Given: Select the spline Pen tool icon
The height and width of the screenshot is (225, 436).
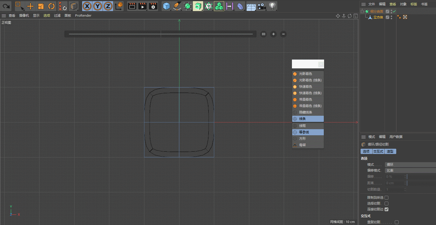Looking at the screenshot, I should (177, 6).
